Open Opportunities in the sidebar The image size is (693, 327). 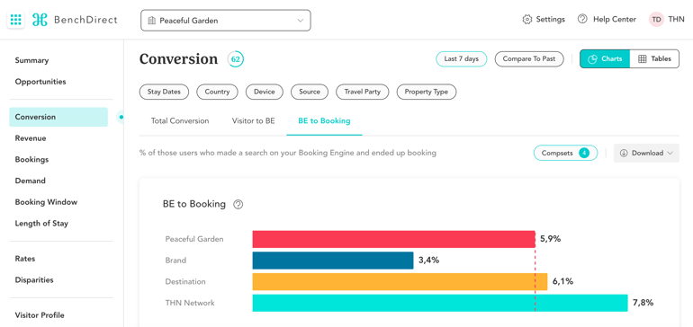click(x=40, y=82)
